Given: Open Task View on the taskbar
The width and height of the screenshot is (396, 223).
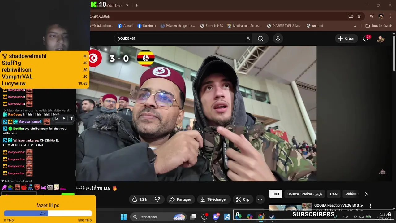Looking at the screenshot, I should 193,217.
